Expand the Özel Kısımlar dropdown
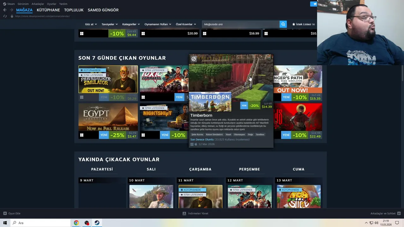 [x=186, y=24]
